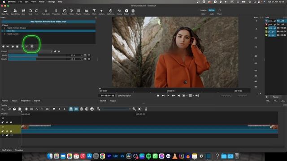The image size is (287, 161).
Task: Split clip at playhead
Action: click(47, 109)
